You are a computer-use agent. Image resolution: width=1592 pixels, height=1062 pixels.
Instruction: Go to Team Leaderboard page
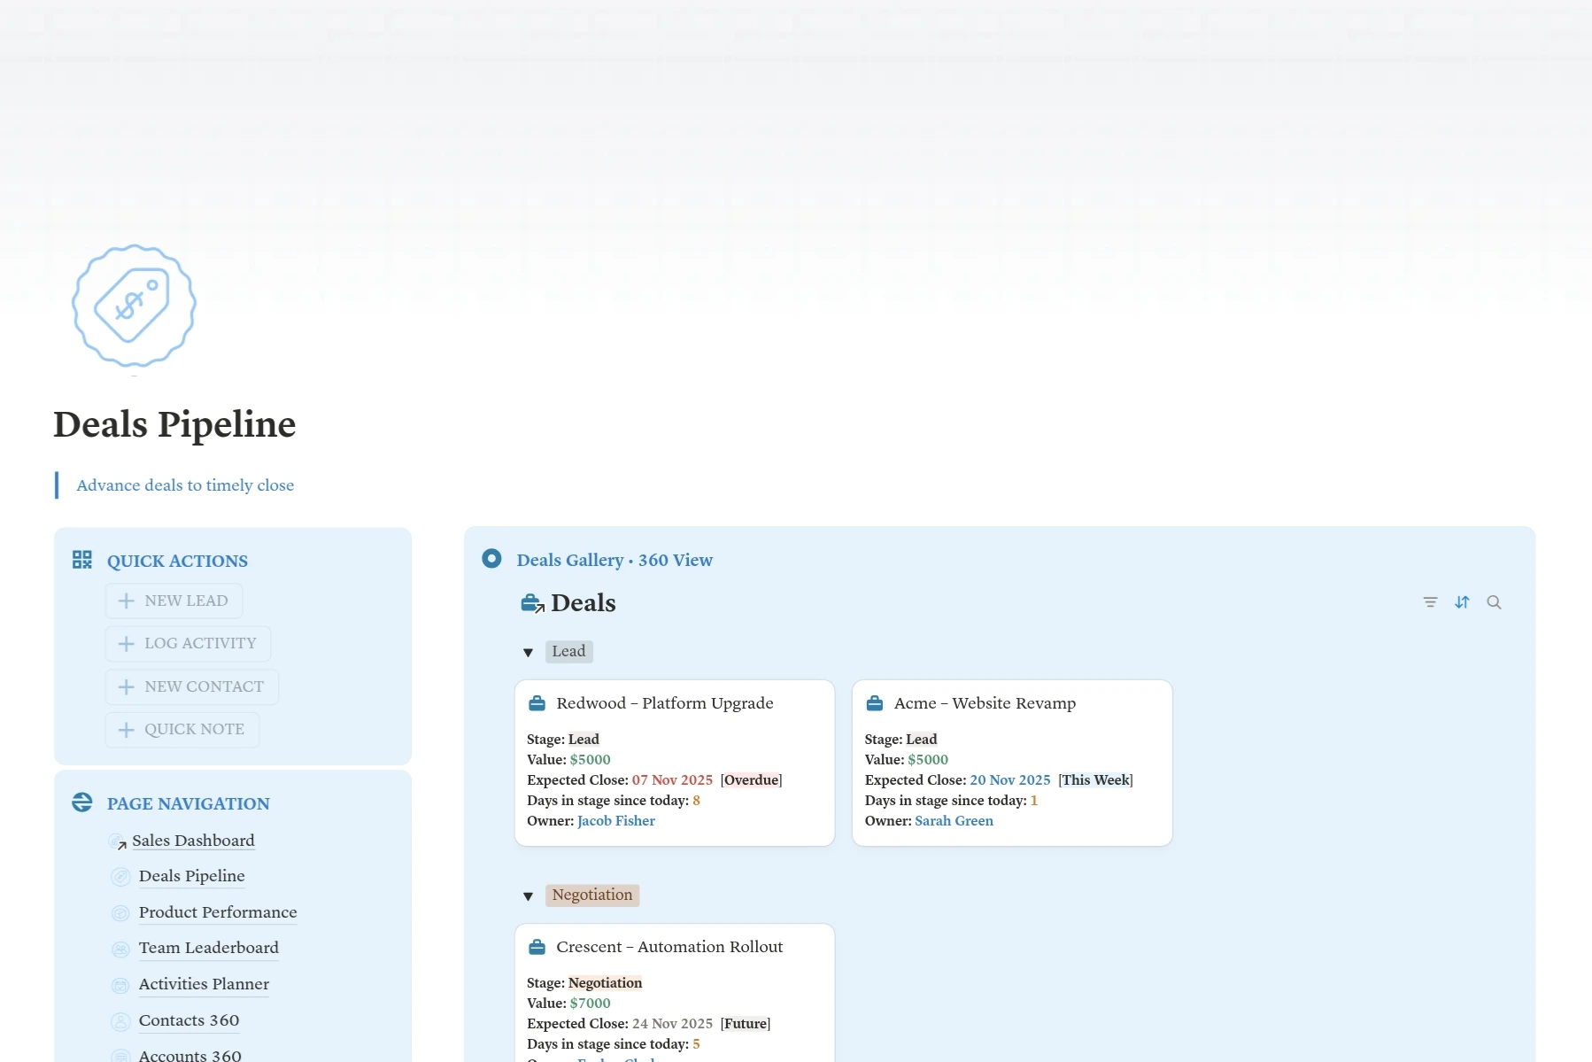(208, 948)
